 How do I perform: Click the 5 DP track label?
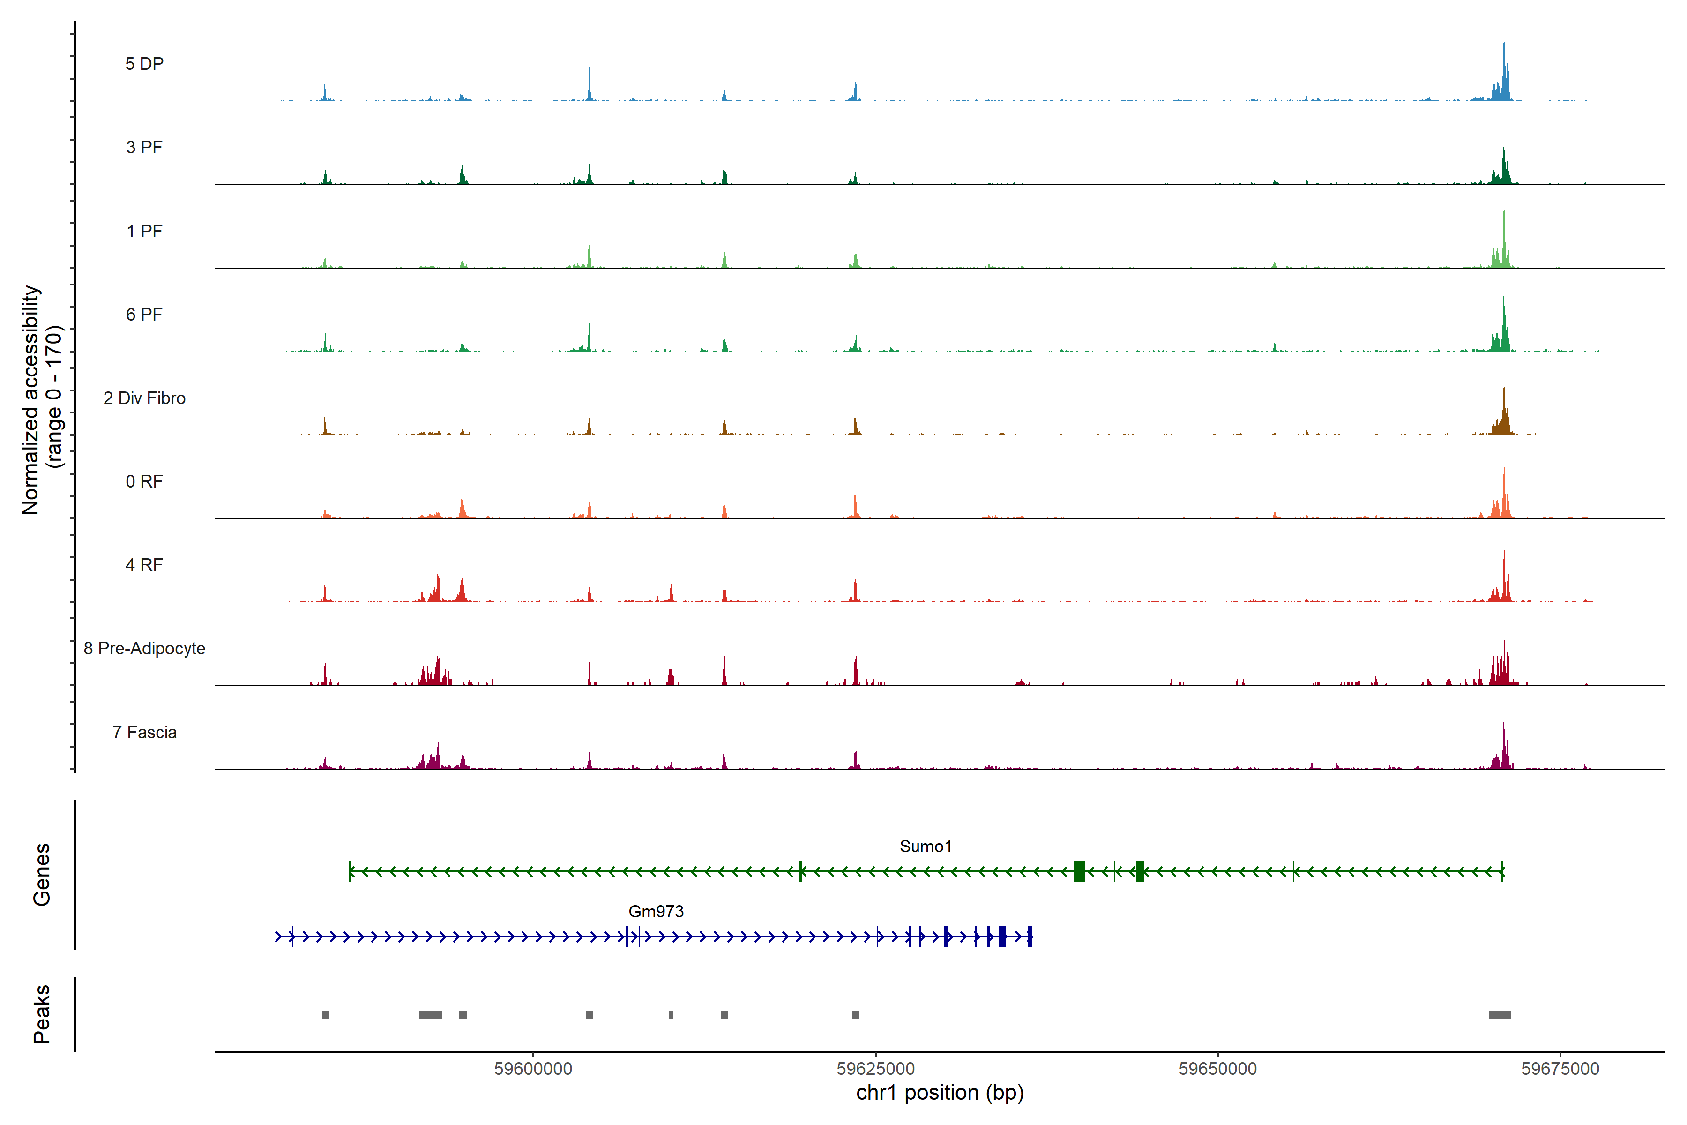click(144, 64)
